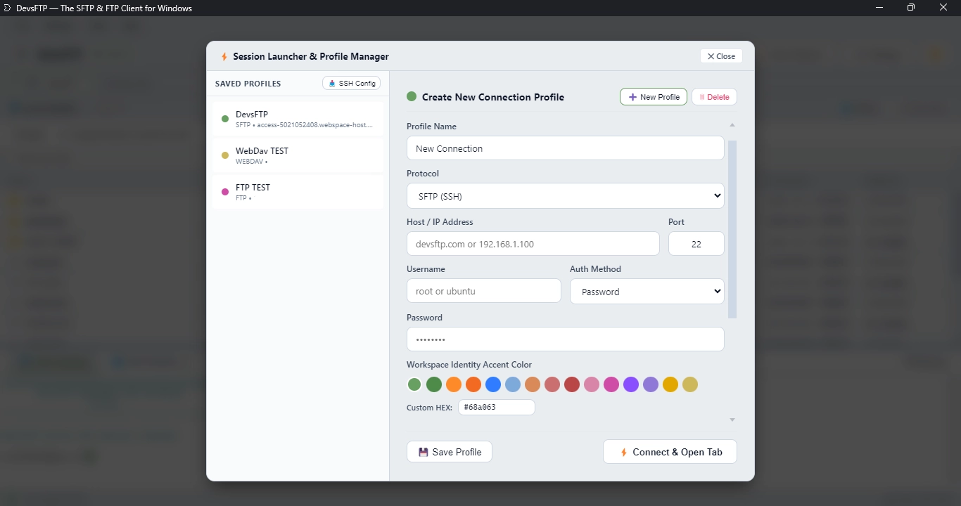Select the amber gold accent swatch
The width and height of the screenshot is (961, 506).
click(x=670, y=384)
